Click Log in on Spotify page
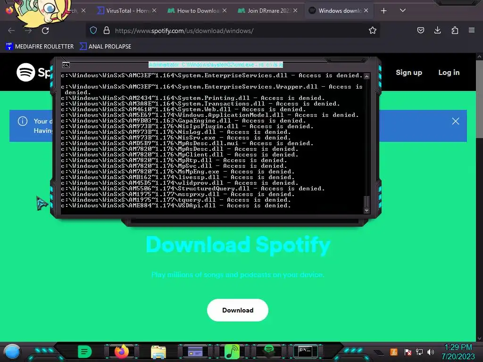The image size is (483, 362). [x=449, y=72]
